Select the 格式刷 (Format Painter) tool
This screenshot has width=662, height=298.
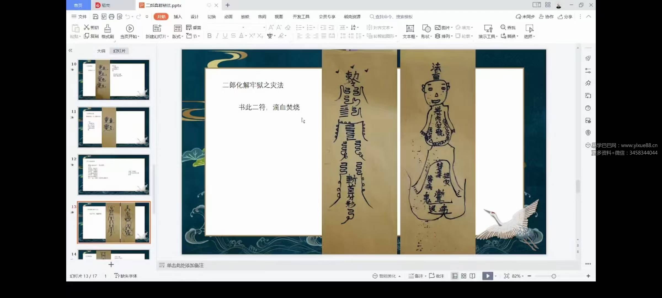[x=108, y=31]
